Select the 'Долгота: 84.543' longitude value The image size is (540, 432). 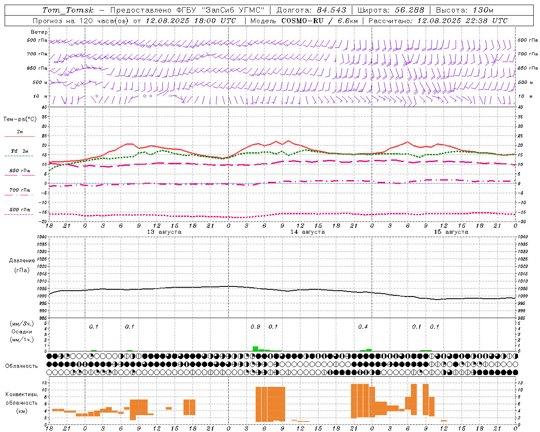coord(311,10)
